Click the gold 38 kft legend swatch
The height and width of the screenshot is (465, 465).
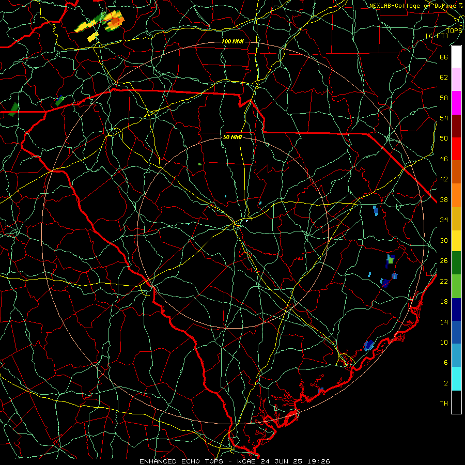tap(456, 218)
